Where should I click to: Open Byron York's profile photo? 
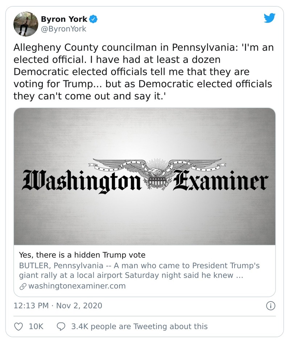pos(24,24)
